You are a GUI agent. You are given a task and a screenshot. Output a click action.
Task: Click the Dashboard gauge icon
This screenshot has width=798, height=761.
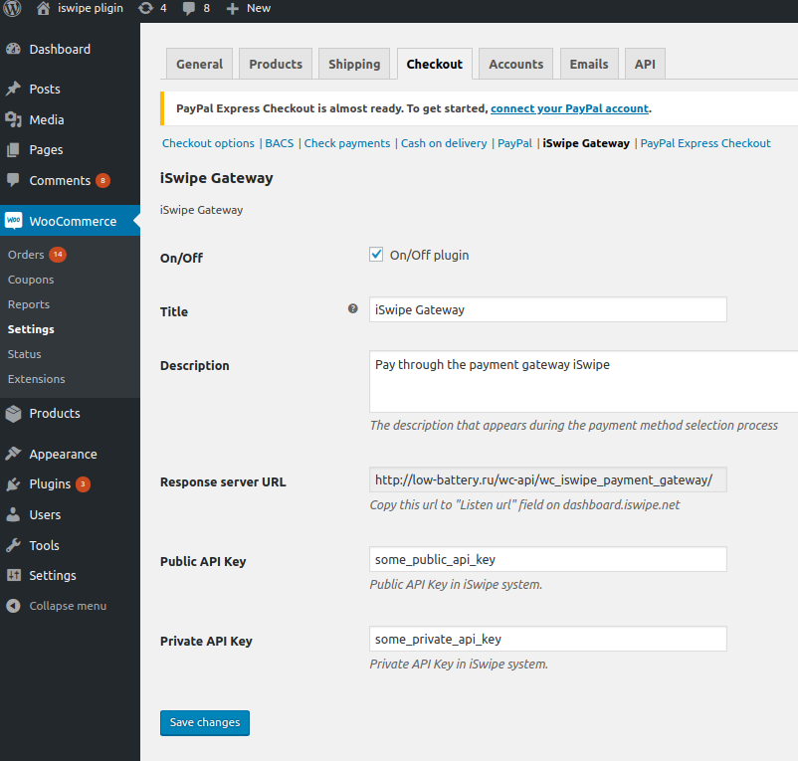[x=13, y=49]
